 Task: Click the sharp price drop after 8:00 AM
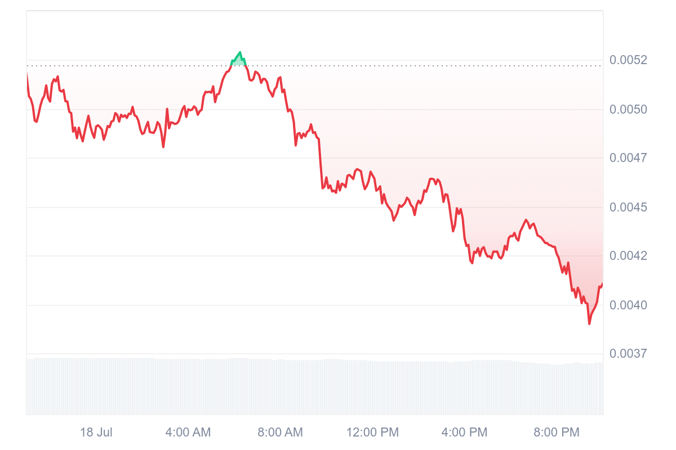tap(321, 163)
